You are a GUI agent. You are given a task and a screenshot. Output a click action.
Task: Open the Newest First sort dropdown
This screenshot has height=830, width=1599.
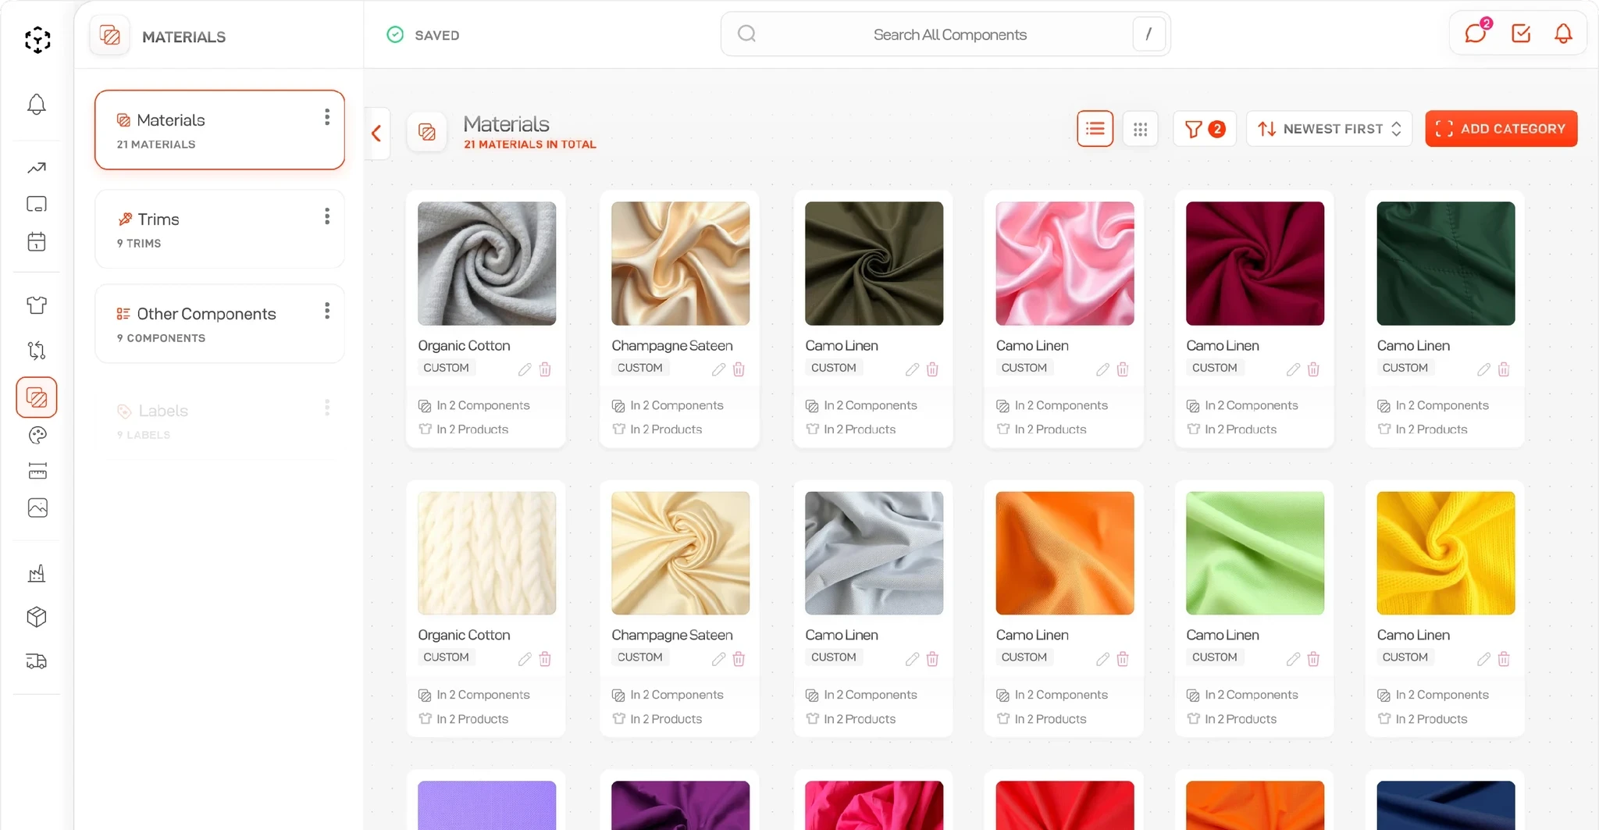[x=1330, y=129]
